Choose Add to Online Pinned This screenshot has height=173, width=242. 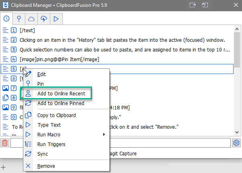[66, 103]
